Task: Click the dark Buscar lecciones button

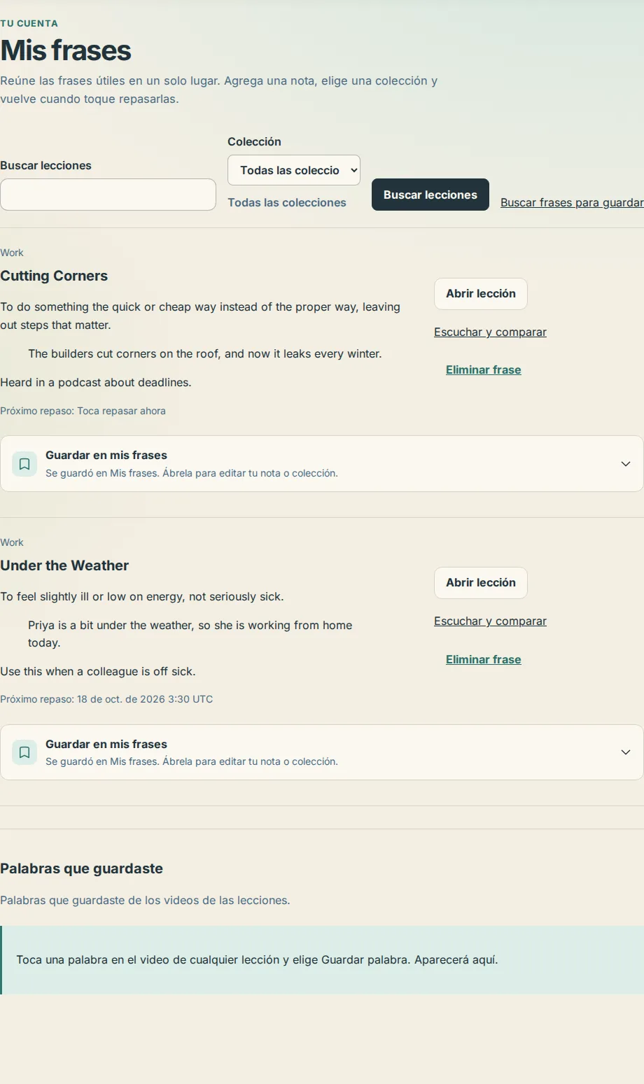Action: (430, 195)
